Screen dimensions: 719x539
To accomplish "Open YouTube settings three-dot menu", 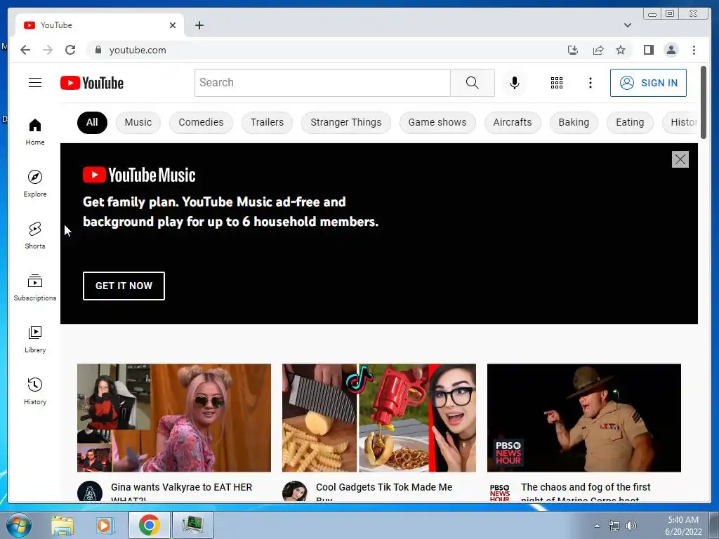I will tap(590, 83).
